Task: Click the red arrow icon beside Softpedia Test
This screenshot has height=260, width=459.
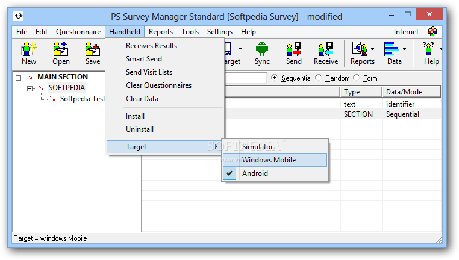Action: (52, 99)
